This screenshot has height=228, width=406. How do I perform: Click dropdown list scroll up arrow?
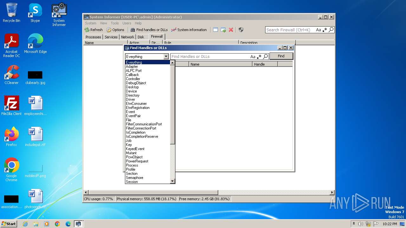coord(173,63)
